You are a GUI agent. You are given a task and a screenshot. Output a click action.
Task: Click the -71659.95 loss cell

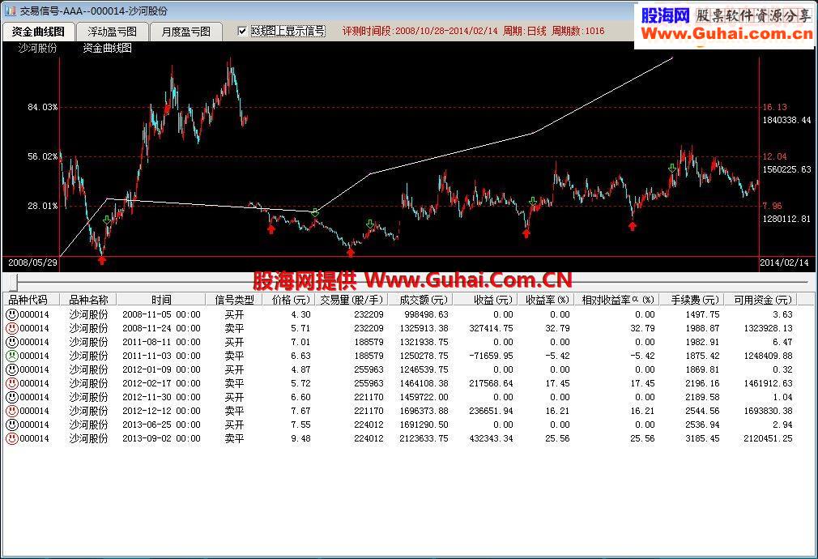[490, 356]
